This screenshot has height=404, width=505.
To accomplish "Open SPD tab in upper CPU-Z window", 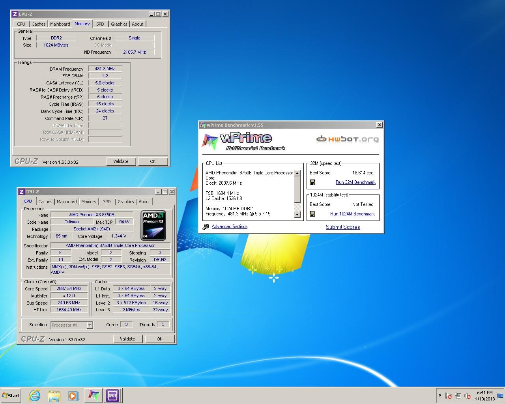I will point(100,24).
